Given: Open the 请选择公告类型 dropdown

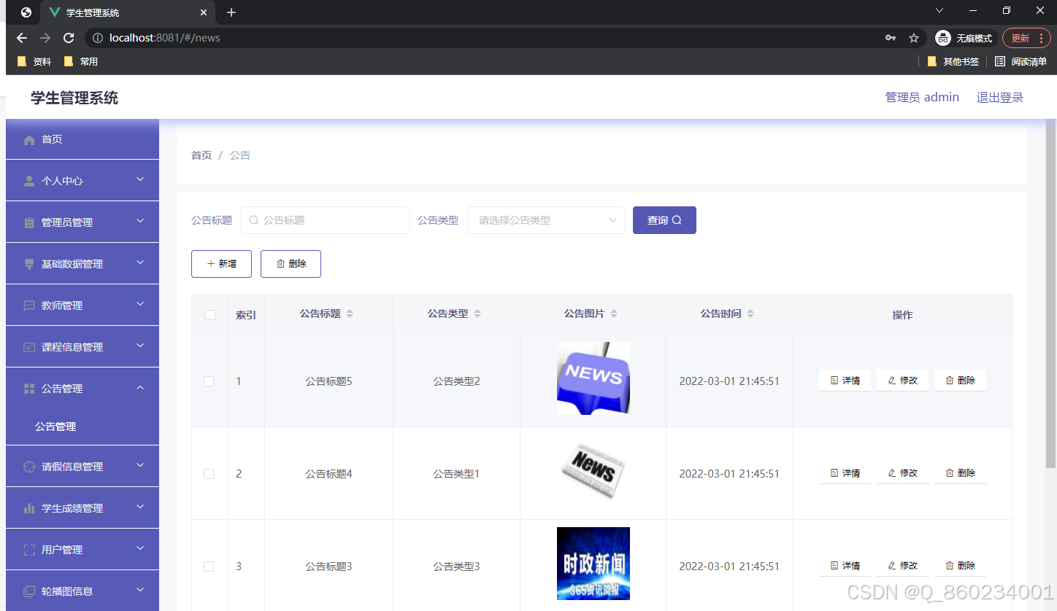Looking at the screenshot, I should 546,220.
